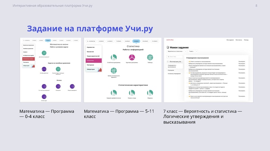This screenshot has height=151, width=270.
Task: Open the 'Составь уравнение' purple lesson icon
Action: 44,69
